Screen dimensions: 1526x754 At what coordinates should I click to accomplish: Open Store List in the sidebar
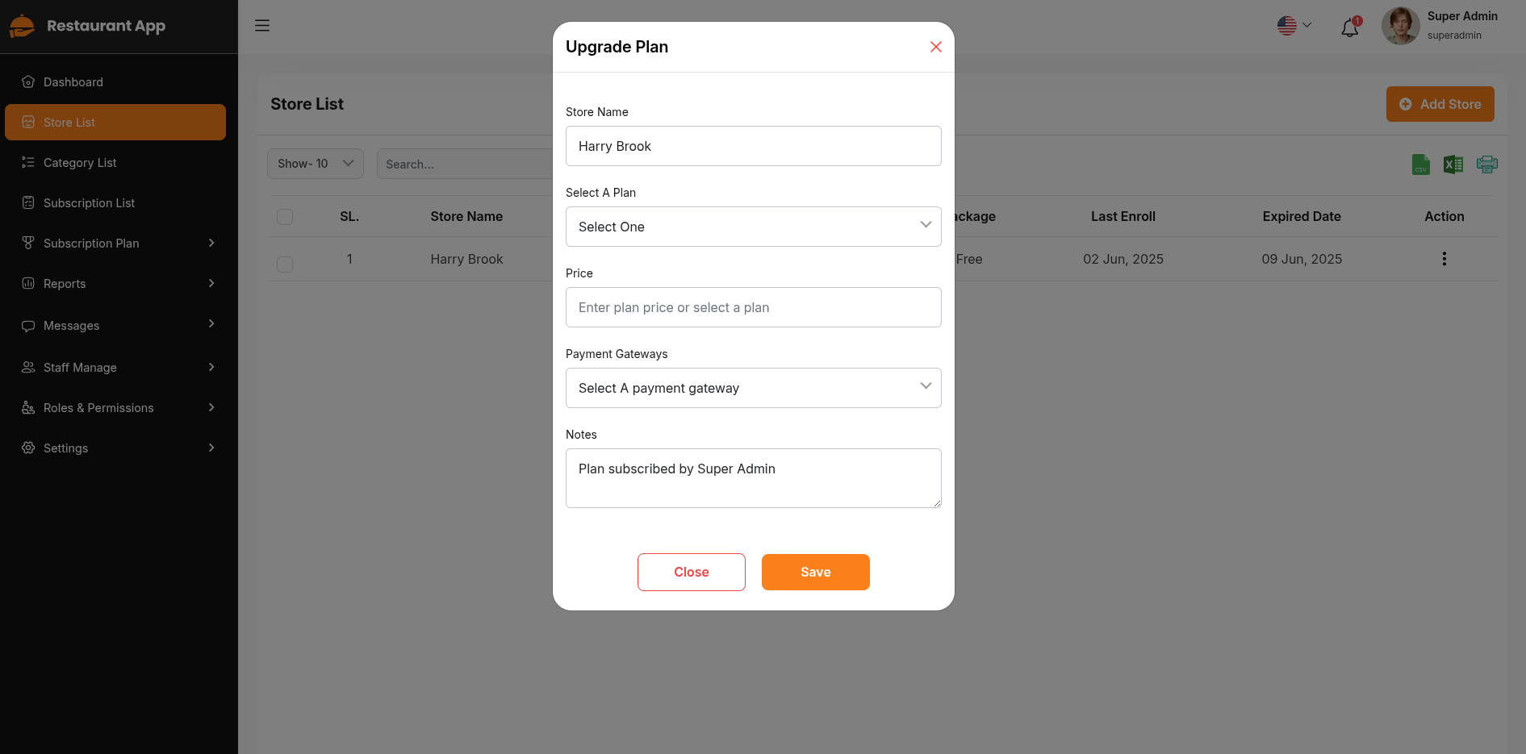[115, 122]
